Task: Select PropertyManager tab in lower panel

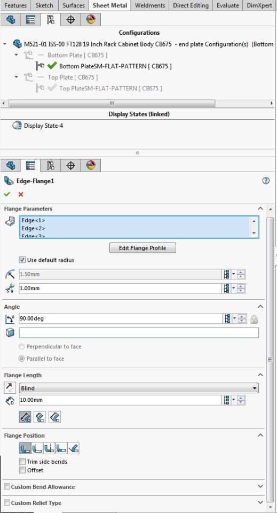Action: (x=30, y=166)
